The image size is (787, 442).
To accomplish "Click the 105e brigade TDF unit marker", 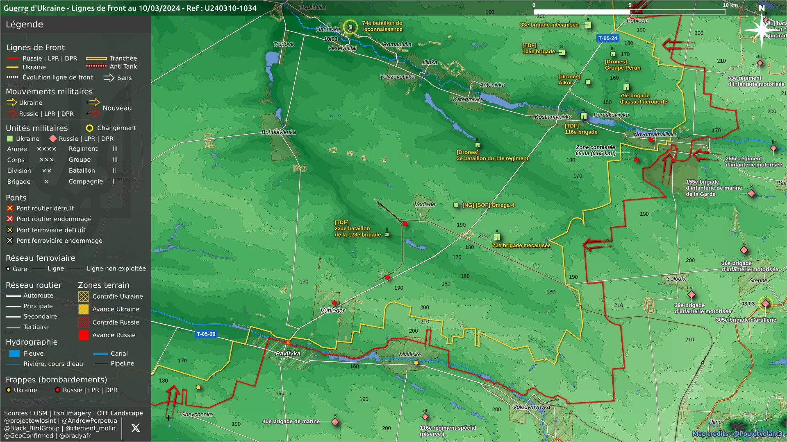I will tap(562, 52).
